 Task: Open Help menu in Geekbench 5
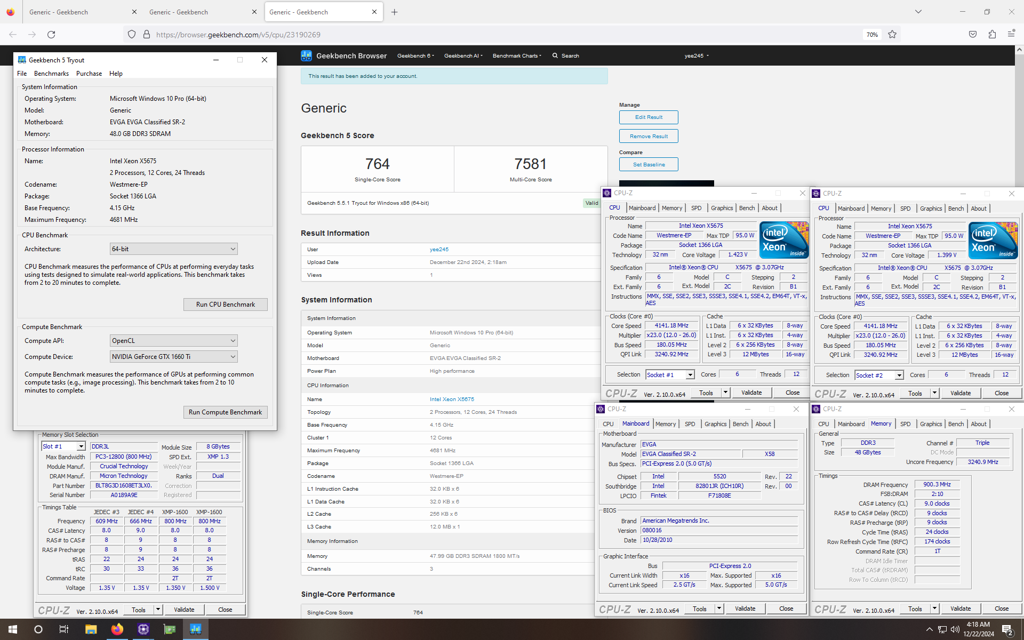[x=116, y=74]
